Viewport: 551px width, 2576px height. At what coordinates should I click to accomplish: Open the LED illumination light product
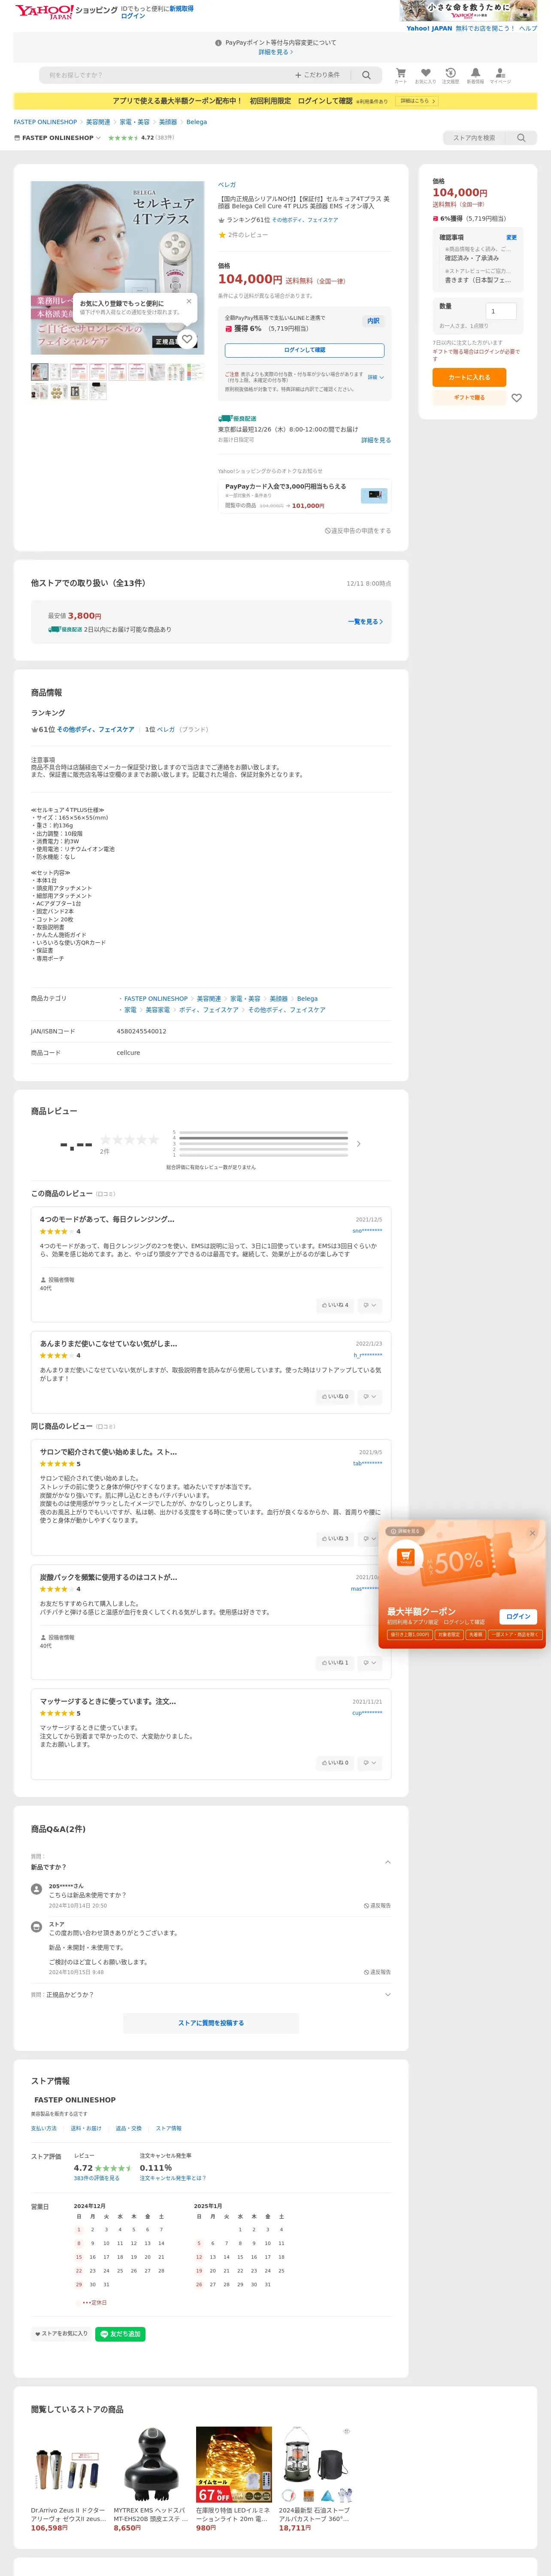click(x=234, y=2465)
